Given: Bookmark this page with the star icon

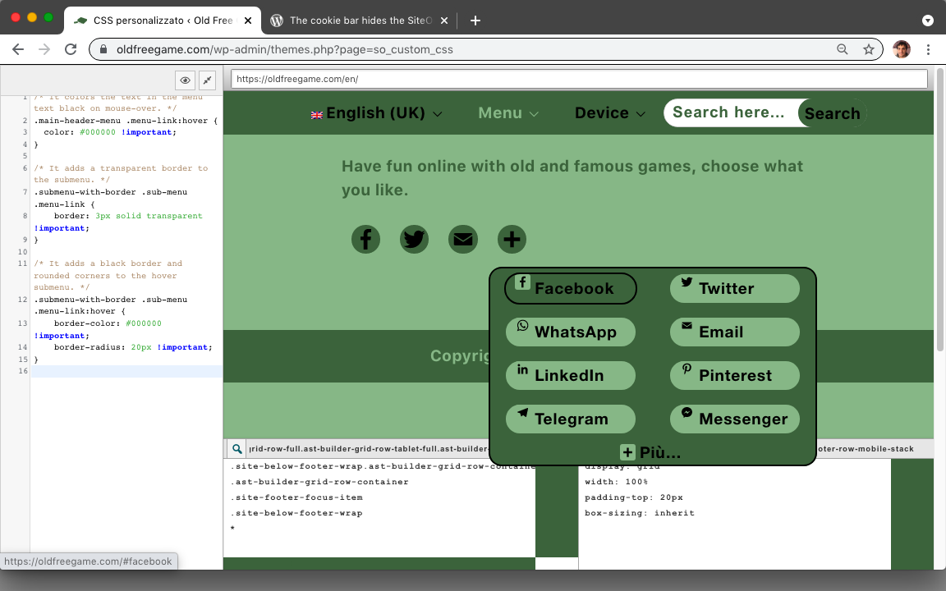Looking at the screenshot, I should [x=868, y=49].
